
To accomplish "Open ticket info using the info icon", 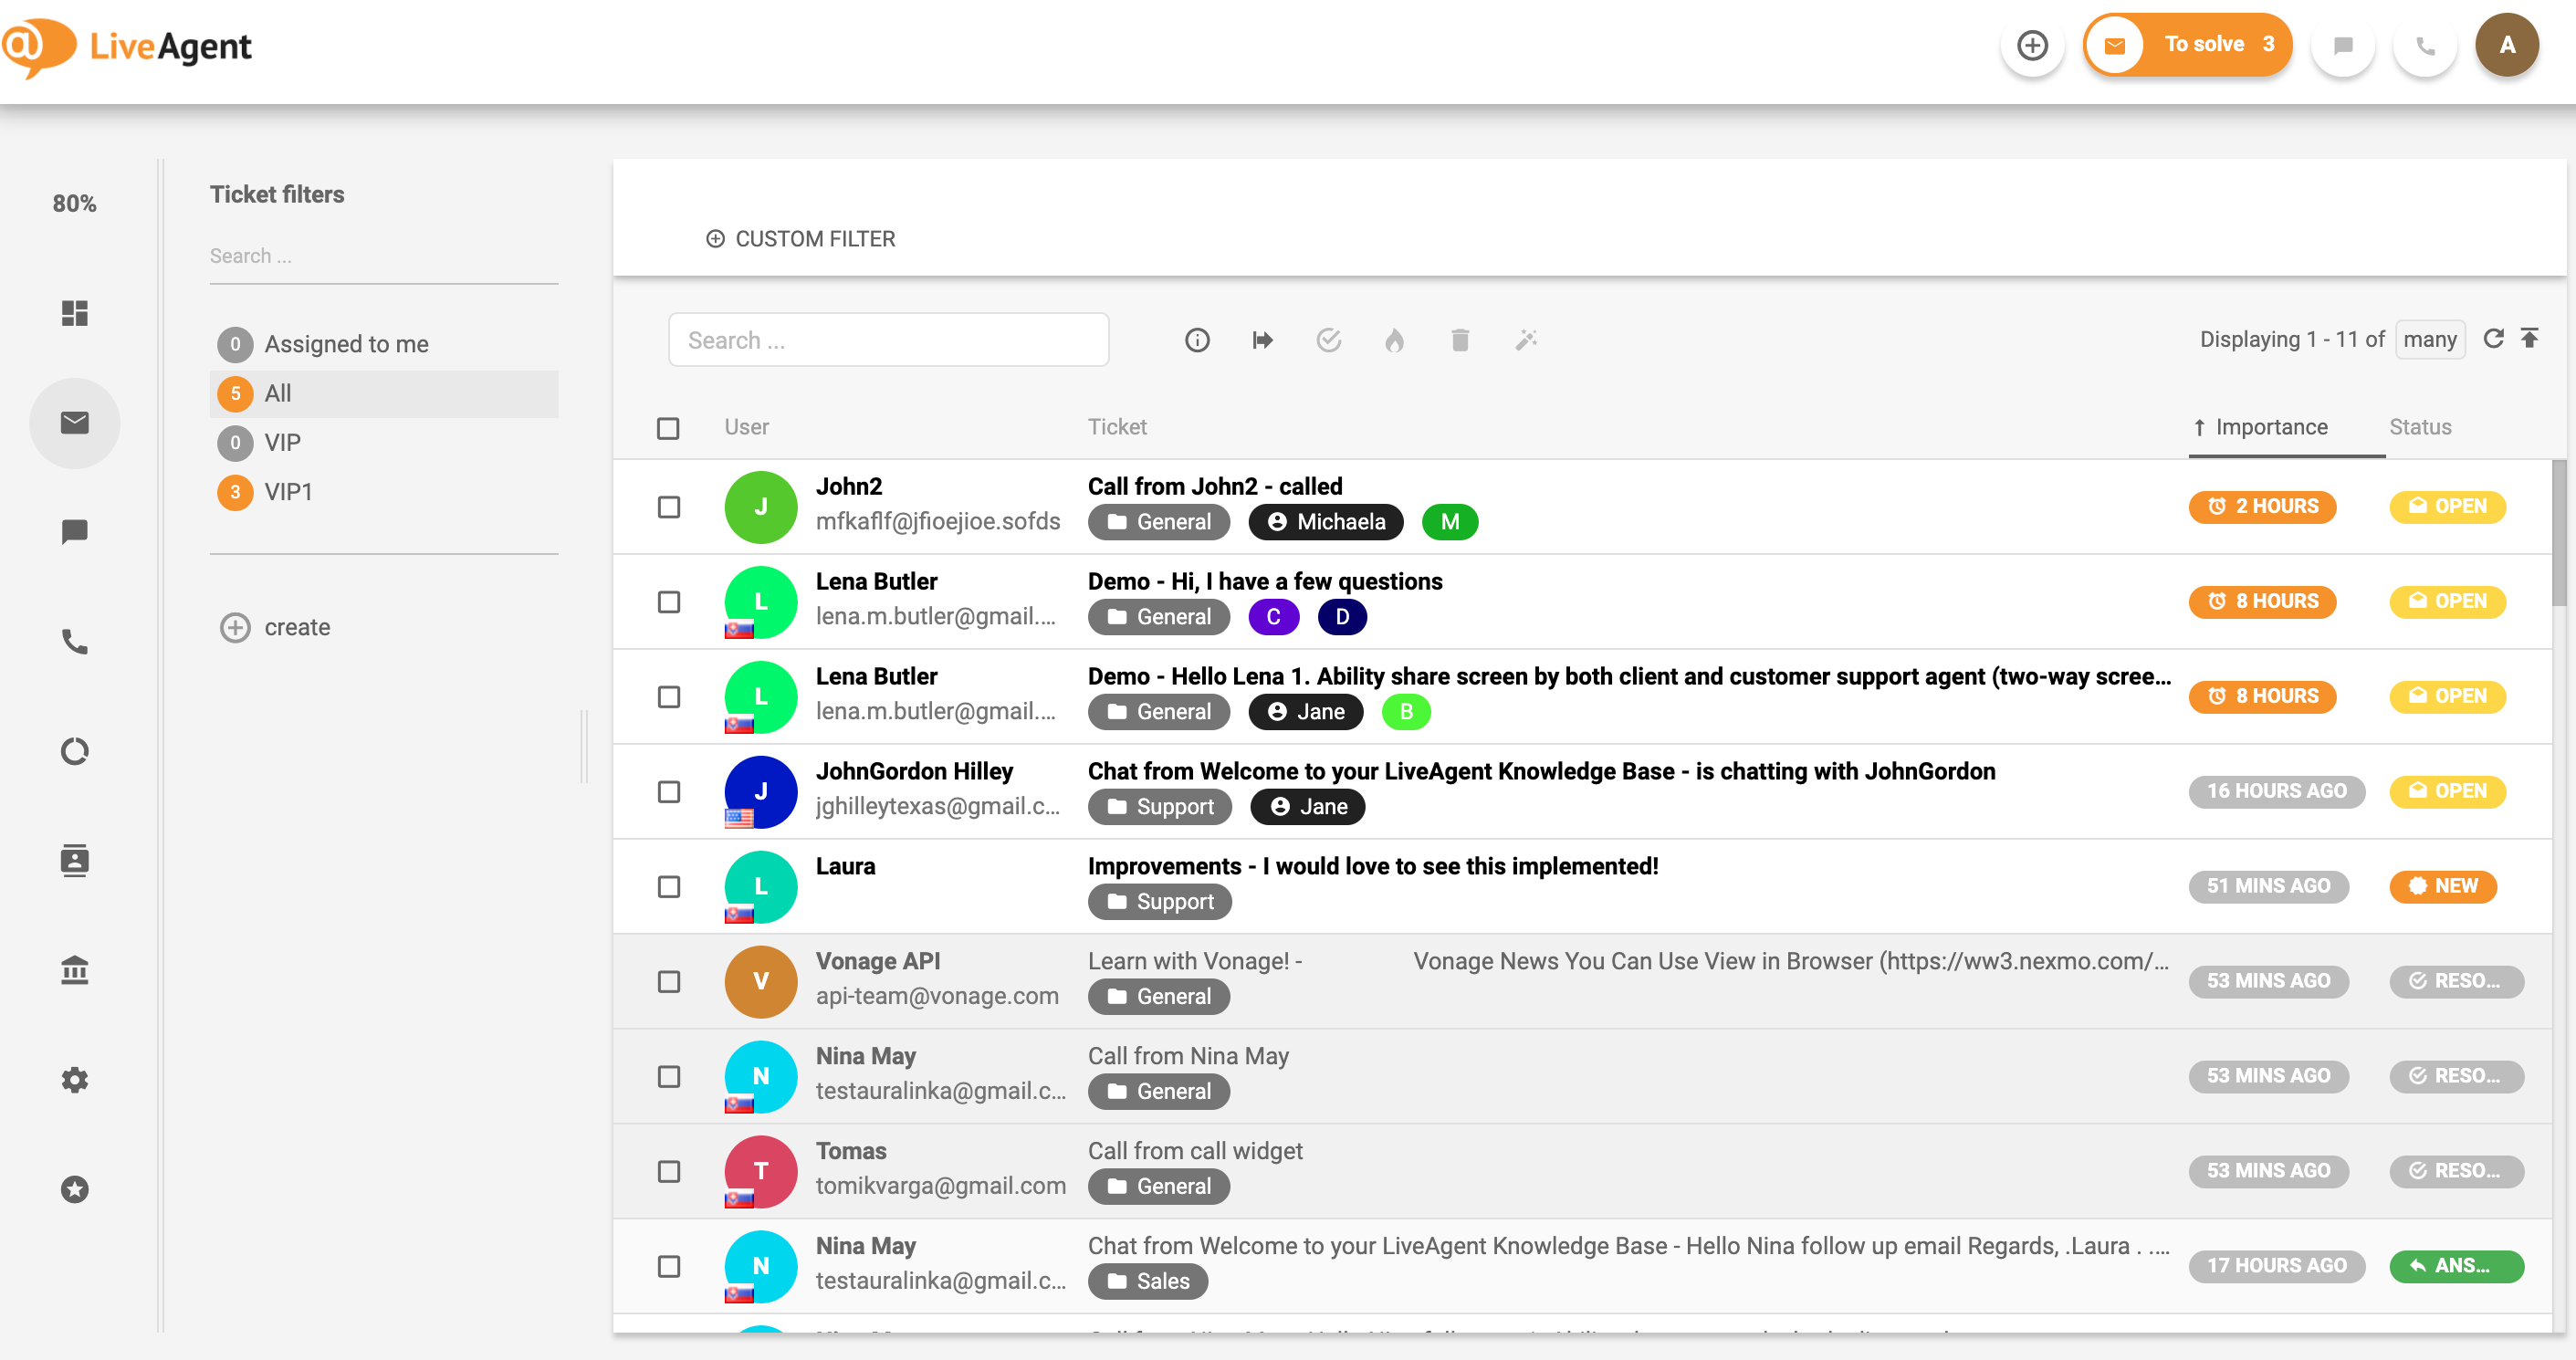I will tap(1197, 340).
